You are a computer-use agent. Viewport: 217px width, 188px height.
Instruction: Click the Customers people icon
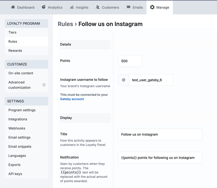(98, 7)
